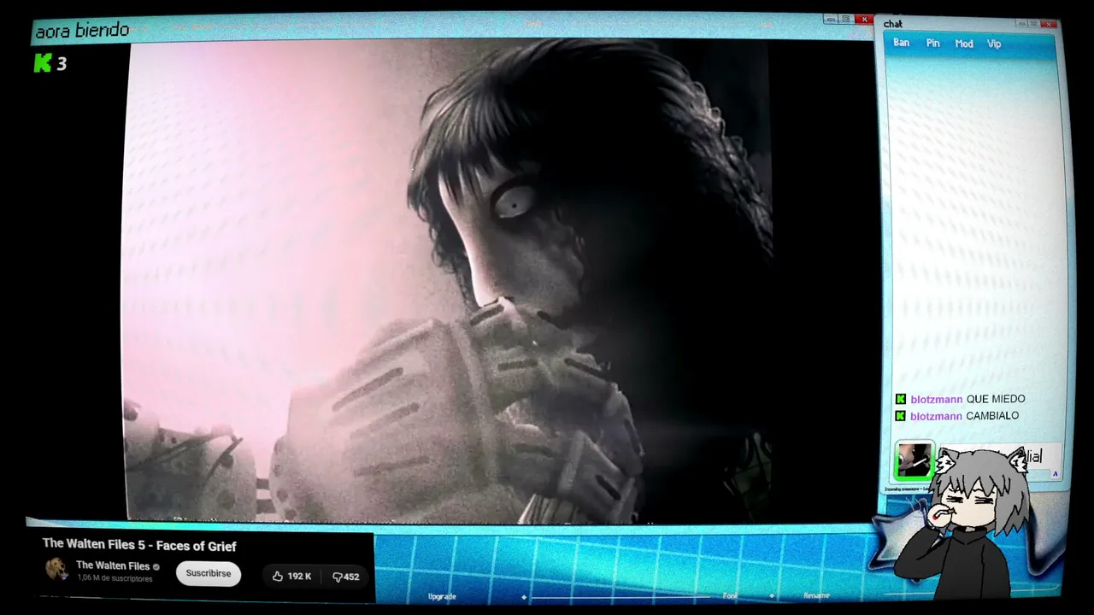Minimize the chat window
Viewport: 1094px width, 615px height.
pyautogui.click(x=1021, y=24)
